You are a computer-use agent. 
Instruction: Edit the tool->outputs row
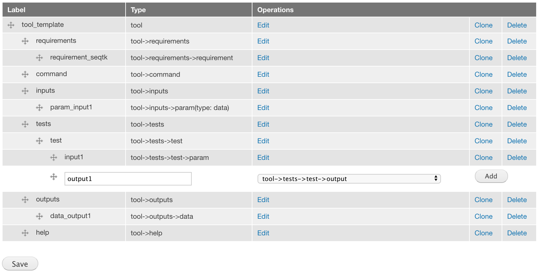pyautogui.click(x=263, y=200)
